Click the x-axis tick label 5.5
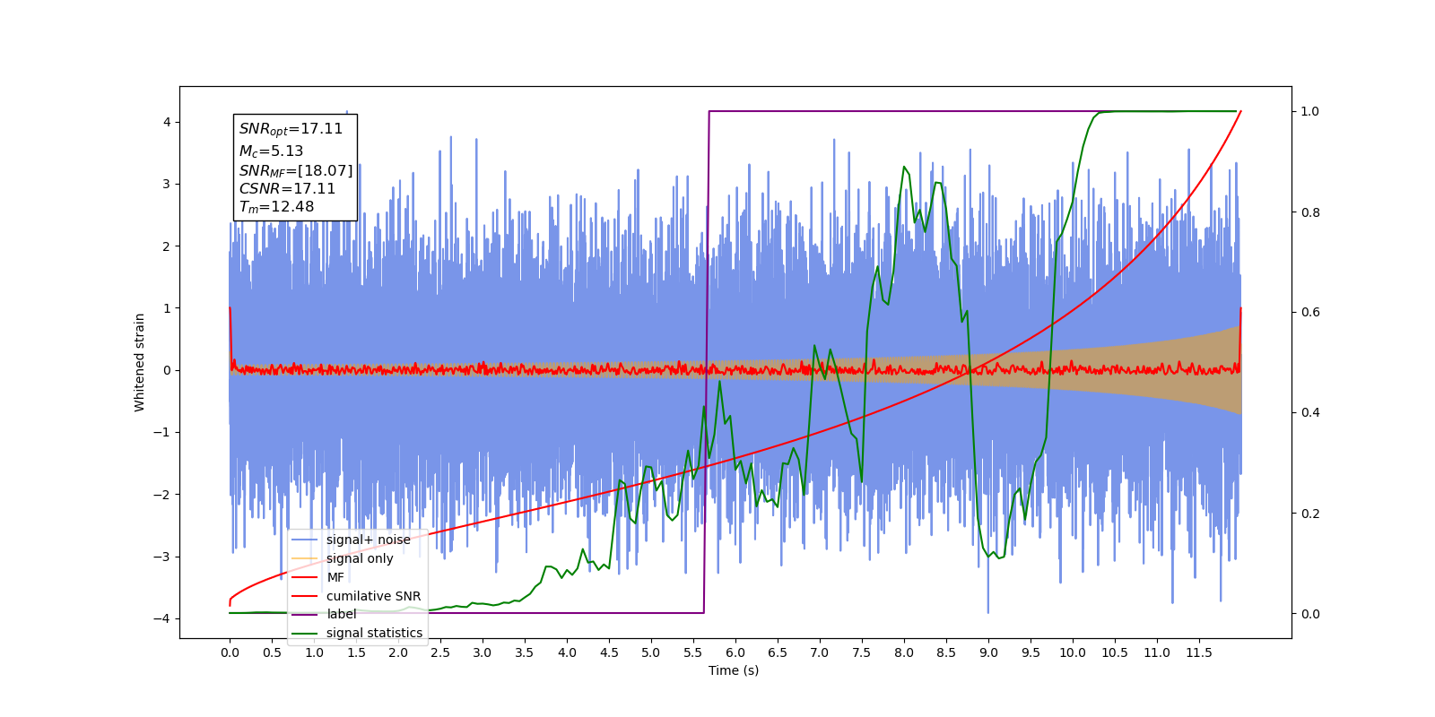The width and height of the screenshot is (1435, 717). coord(693,652)
